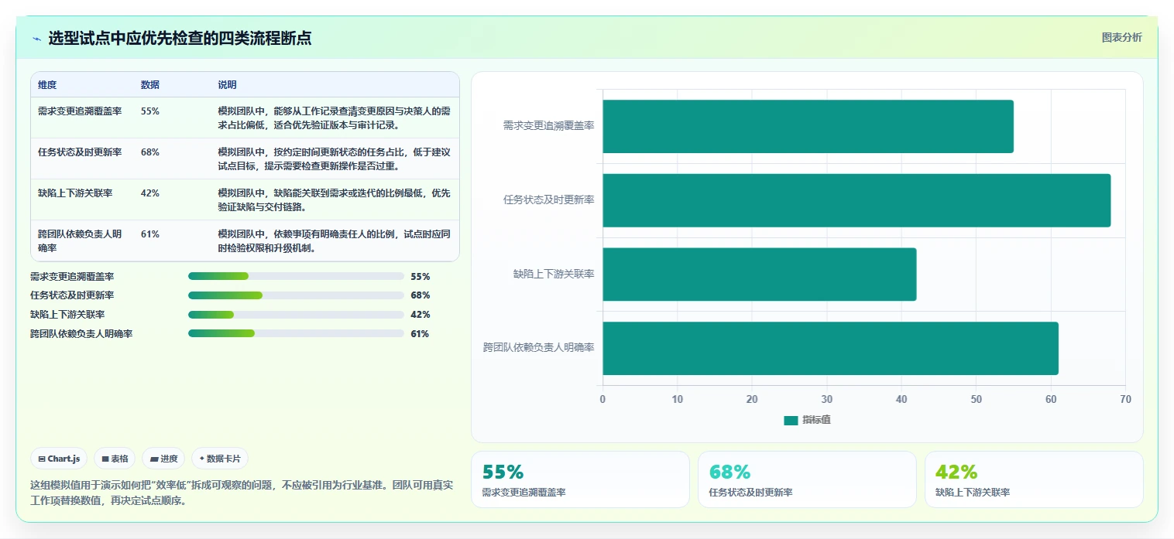Click the 61% progress percentage label
1174x539 pixels.
click(x=420, y=334)
